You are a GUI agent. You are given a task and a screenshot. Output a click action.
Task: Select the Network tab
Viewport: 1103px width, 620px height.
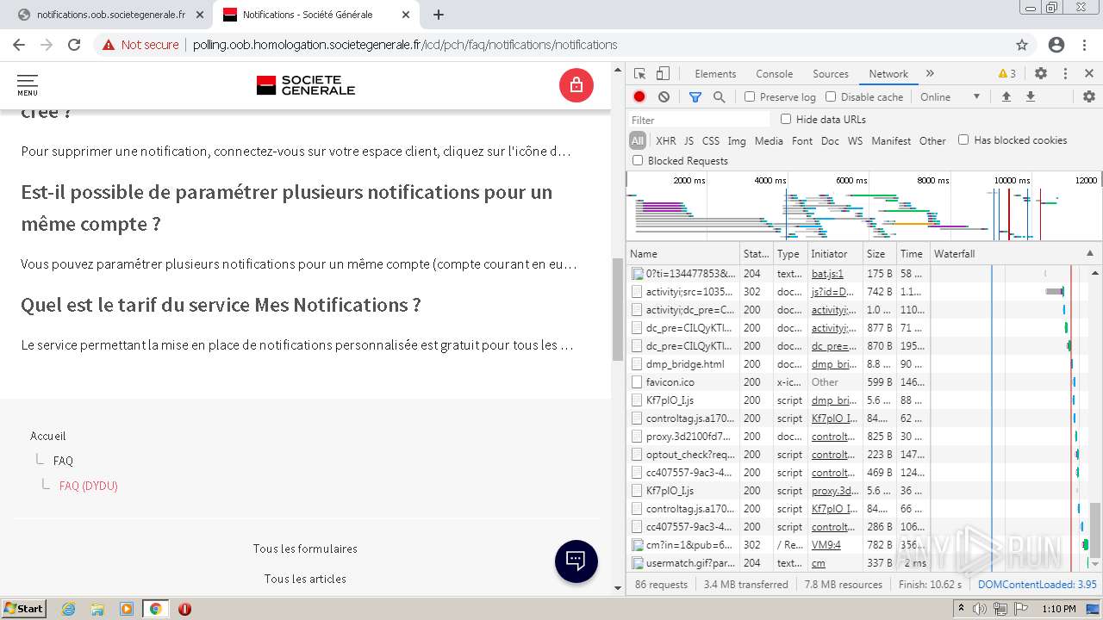click(x=888, y=74)
